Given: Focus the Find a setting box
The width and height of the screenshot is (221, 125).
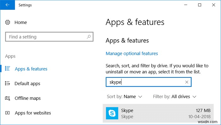Looking at the screenshot, I should pos(49,37).
